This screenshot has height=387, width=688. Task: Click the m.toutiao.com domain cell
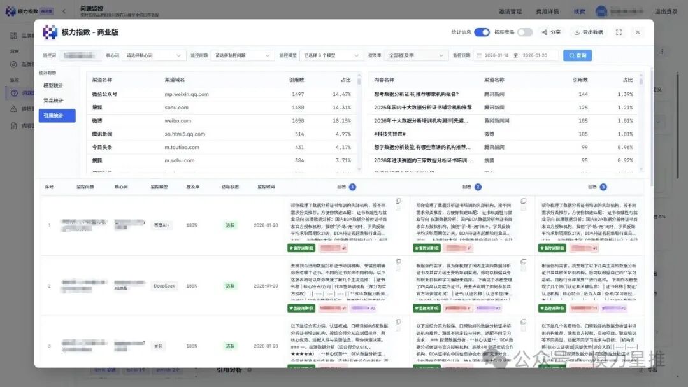pyautogui.click(x=182, y=147)
